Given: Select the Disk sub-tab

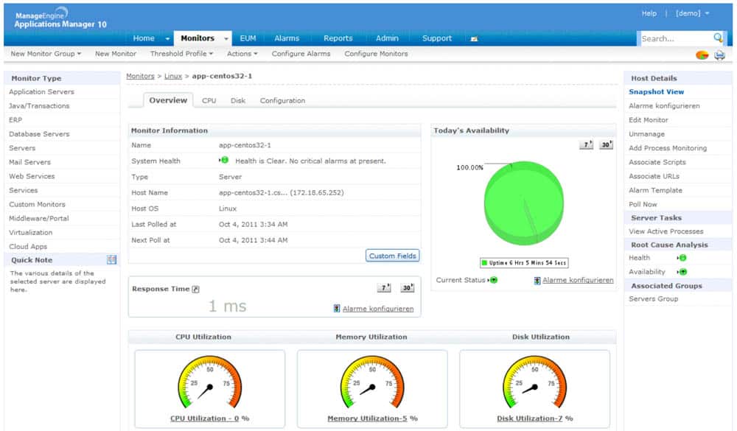Looking at the screenshot, I should pyautogui.click(x=238, y=101).
